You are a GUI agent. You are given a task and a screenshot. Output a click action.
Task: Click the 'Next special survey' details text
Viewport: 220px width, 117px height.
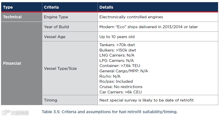tap(146, 100)
